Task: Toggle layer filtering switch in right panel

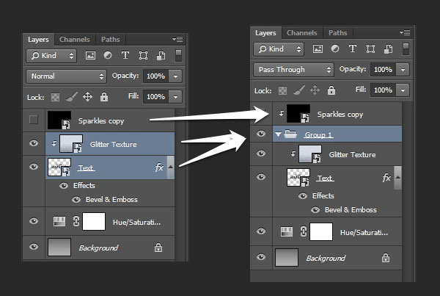Action: point(406,49)
